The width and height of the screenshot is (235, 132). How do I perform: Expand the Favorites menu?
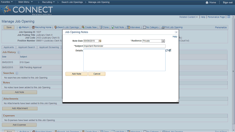[x=7, y=2]
